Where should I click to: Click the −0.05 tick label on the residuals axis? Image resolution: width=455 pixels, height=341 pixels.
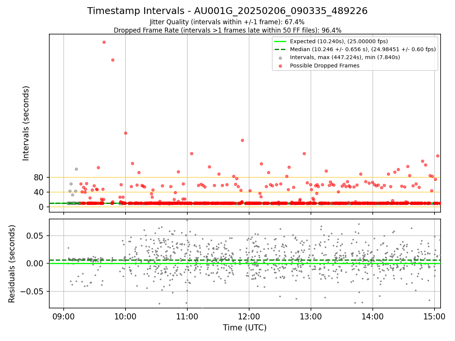coord(33,291)
